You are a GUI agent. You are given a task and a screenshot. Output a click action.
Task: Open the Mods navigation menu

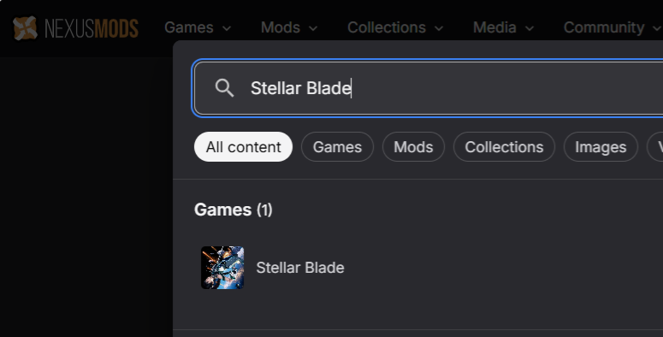(x=289, y=27)
